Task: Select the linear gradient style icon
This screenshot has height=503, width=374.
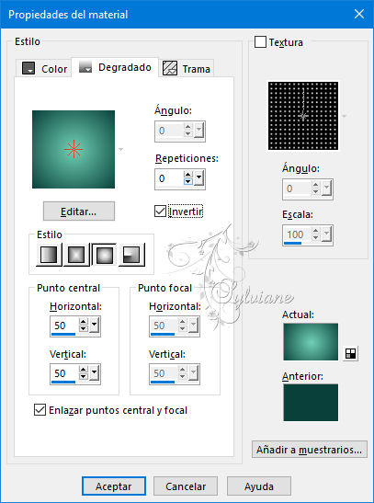Action: click(49, 255)
